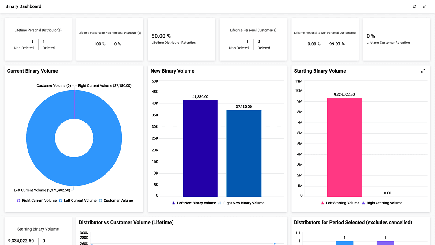Click the "Lifetime Distributor Retention" label

point(173,43)
